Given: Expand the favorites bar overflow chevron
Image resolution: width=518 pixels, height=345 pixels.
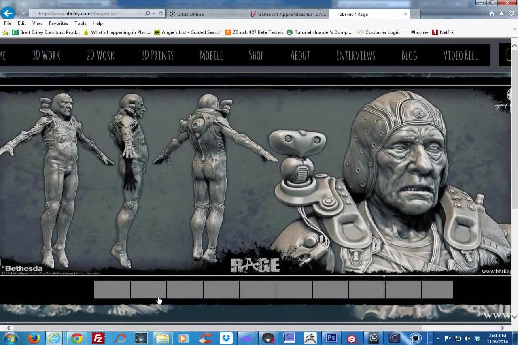Looking at the screenshot, I should click(515, 30).
